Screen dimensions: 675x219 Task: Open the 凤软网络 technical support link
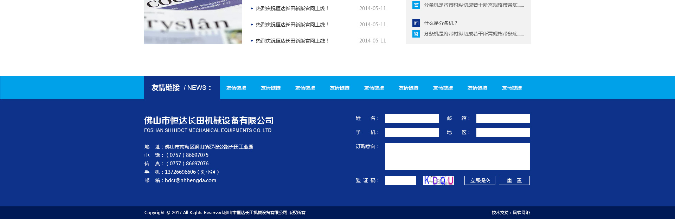pos(521,213)
